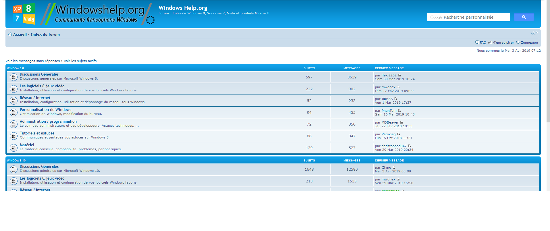Image resolution: width=550 pixels, height=231 pixels.
Task: Open the M'enregistrer registration link
Action: (x=503, y=43)
